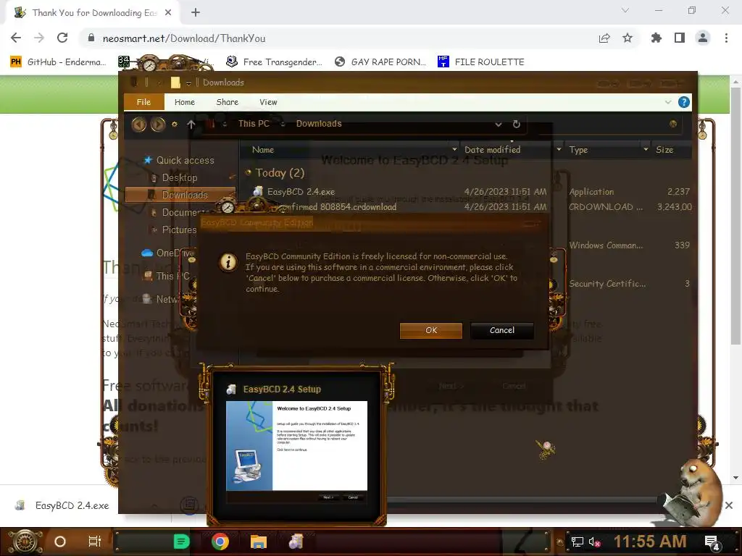Viewport: 742px width, 556px height.
Task: Switch to EasyBCD setup taskbar icon
Action: 296,542
